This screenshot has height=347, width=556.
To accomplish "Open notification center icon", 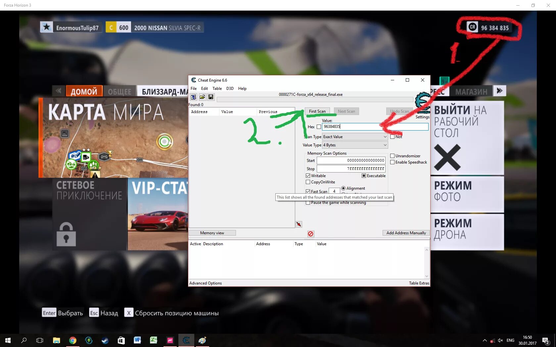I will 546,340.
